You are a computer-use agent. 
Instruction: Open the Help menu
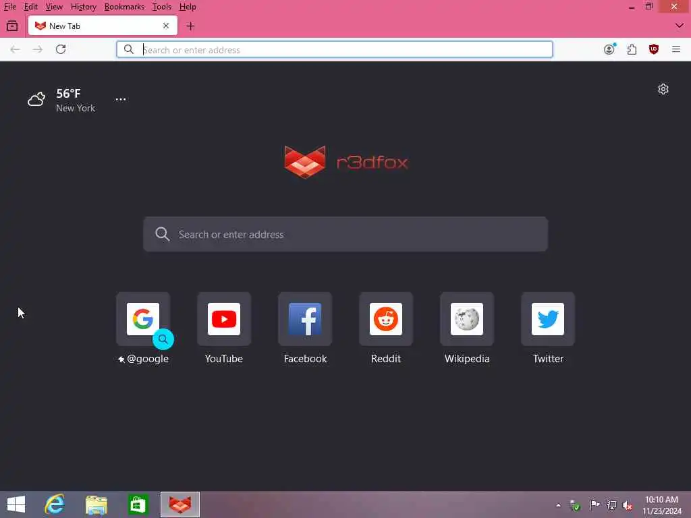188,7
